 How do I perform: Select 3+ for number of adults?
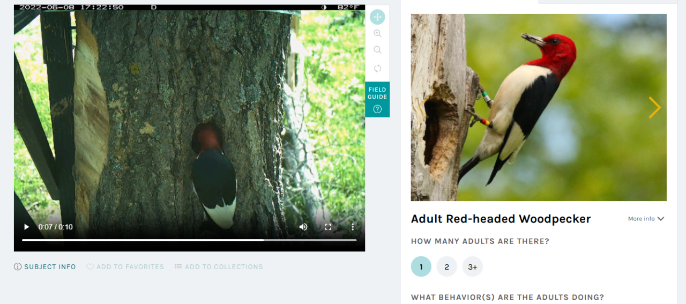[473, 266]
